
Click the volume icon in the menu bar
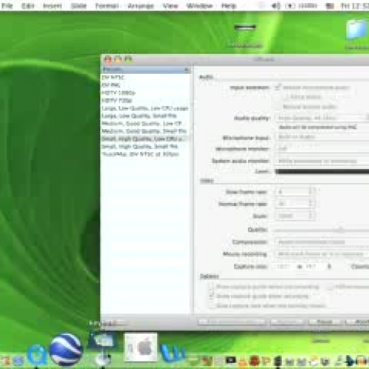[275, 6]
